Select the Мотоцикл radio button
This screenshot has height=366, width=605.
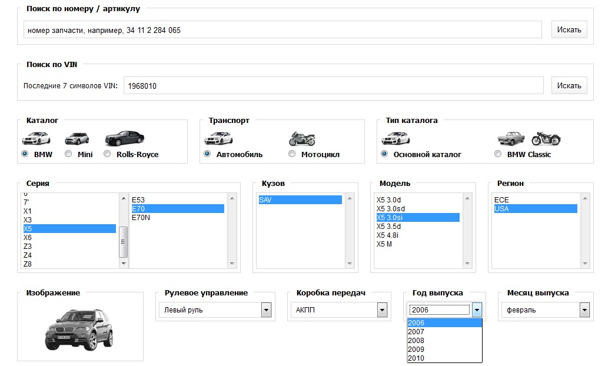tap(292, 154)
